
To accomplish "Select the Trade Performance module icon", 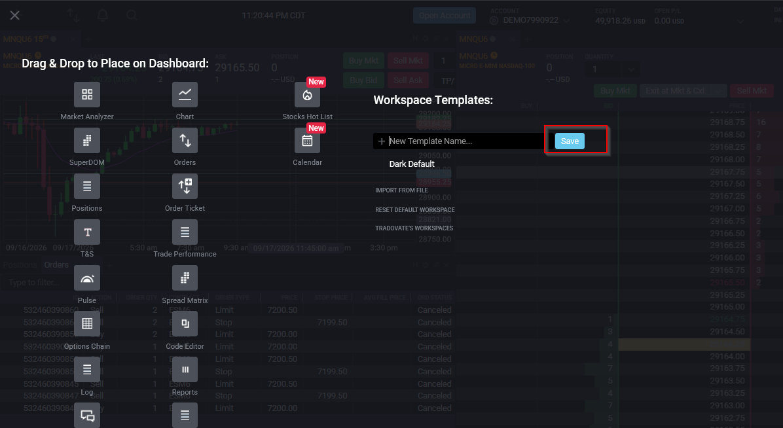I will pyautogui.click(x=185, y=232).
